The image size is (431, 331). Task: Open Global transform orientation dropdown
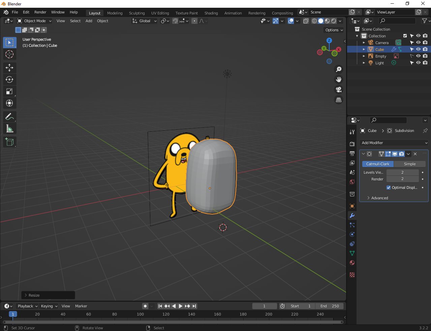(144, 21)
